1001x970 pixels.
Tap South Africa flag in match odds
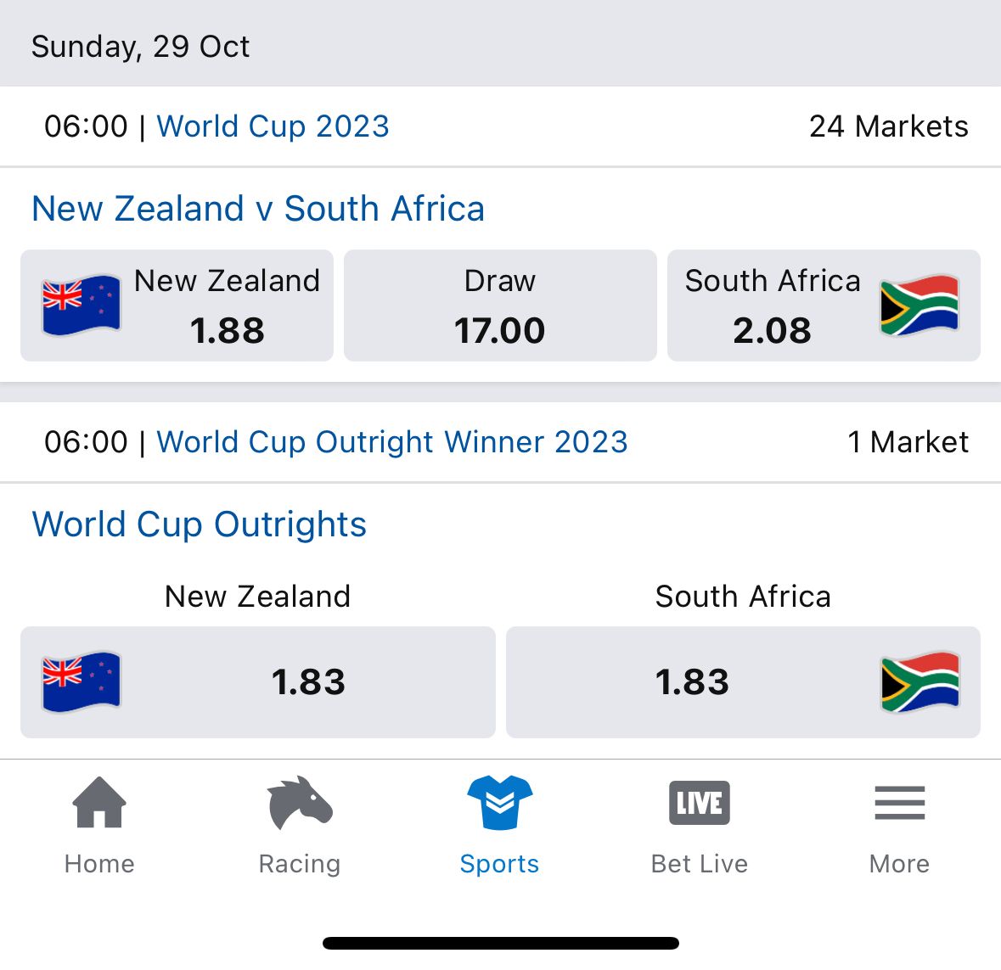click(x=919, y=306)
